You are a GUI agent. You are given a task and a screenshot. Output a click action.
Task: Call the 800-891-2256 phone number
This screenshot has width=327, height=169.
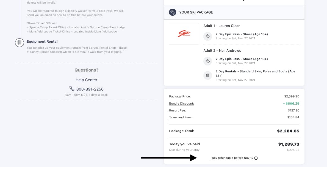(x=90, y=89)
